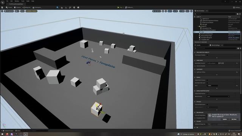Collapse RenderFX folder in outliner
Image resolution: width=242 pixels, height=136 pixels.
click(198, 26)
